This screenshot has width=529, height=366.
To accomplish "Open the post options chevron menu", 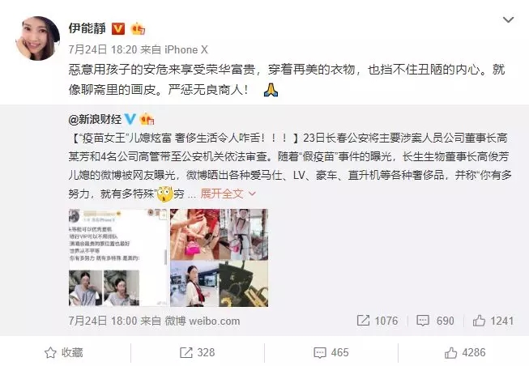I will coord(508,20).
